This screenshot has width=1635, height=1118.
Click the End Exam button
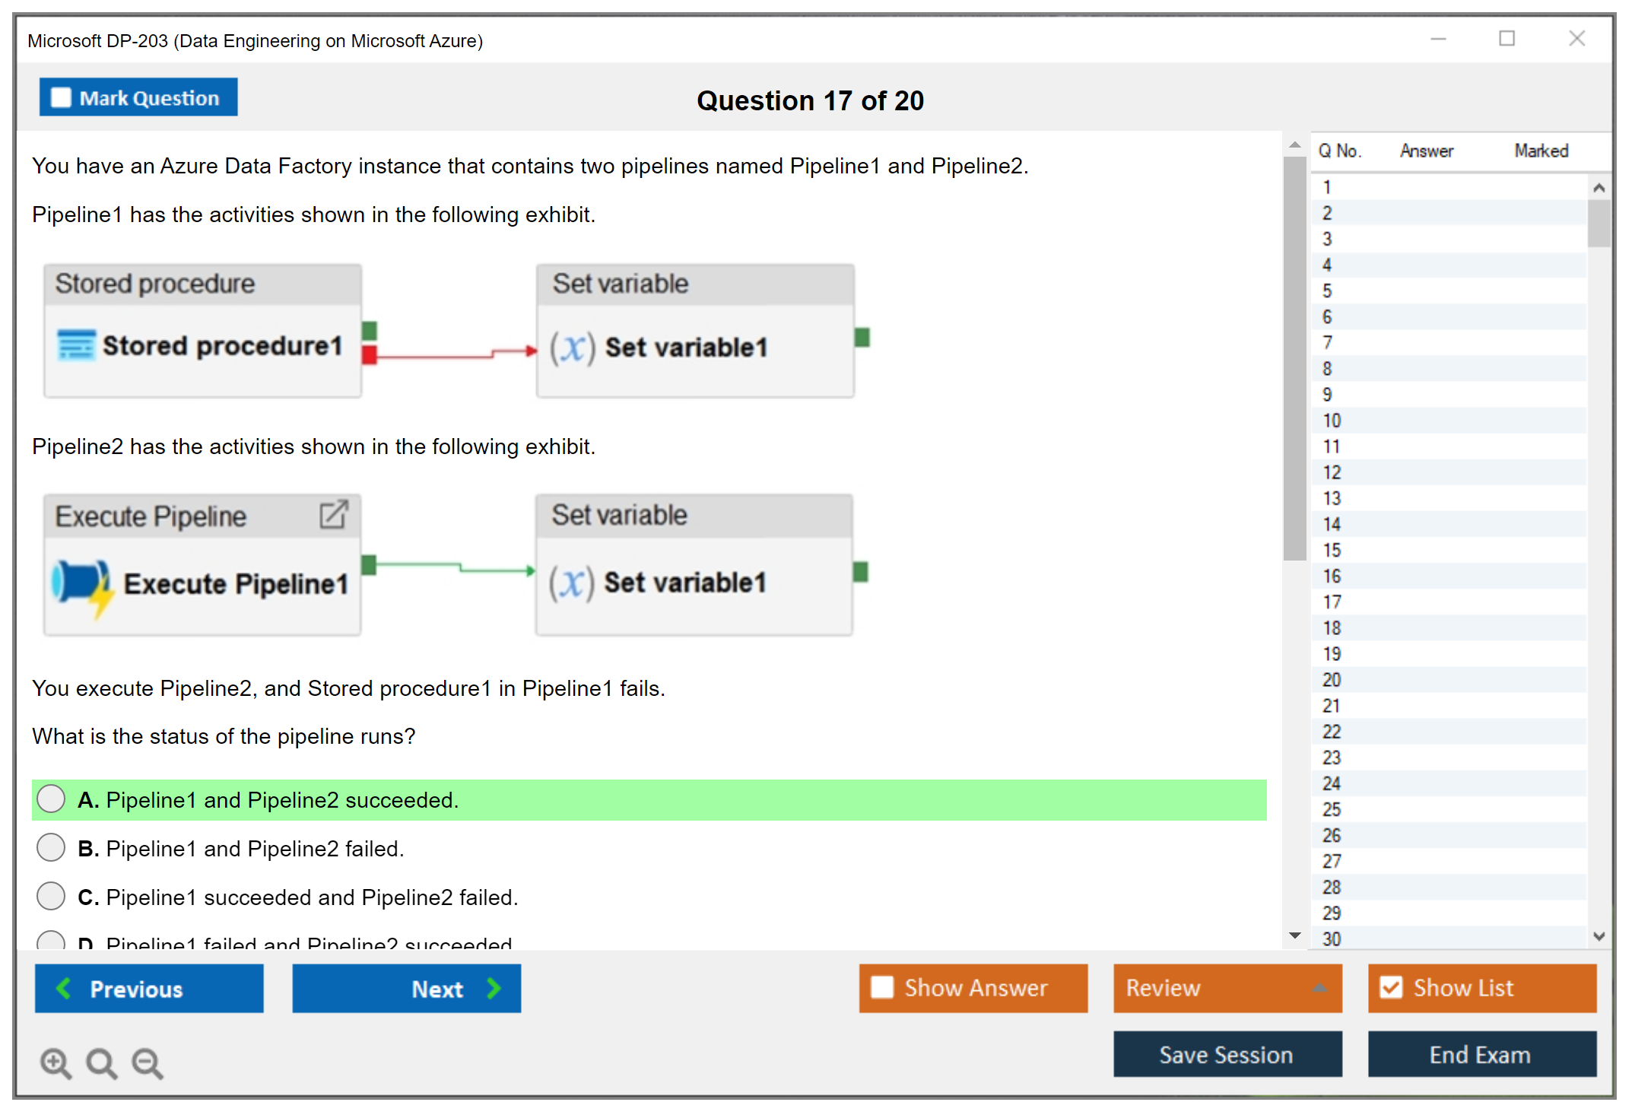1481,1054
